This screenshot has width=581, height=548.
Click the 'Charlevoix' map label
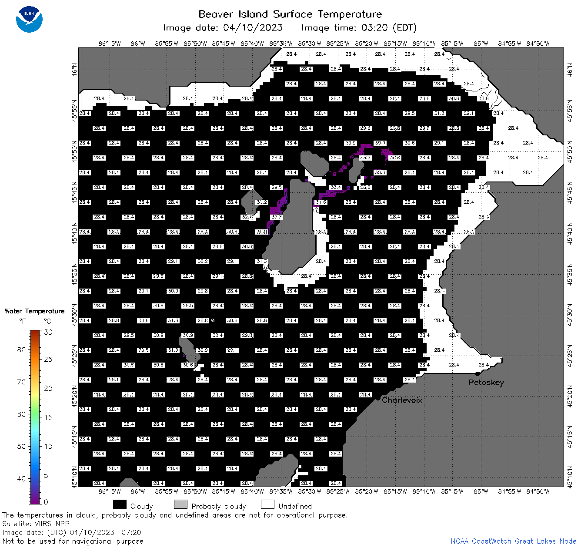tap(402, 400)
